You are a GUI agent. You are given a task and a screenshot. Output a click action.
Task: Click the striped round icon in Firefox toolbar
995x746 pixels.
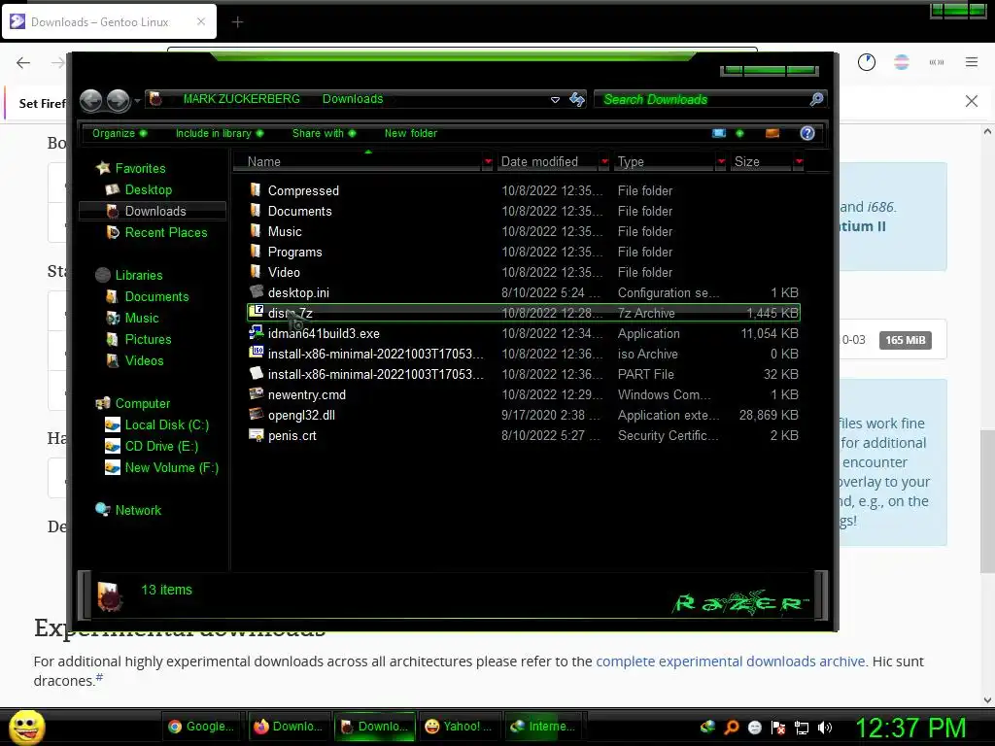click(901, 62)
